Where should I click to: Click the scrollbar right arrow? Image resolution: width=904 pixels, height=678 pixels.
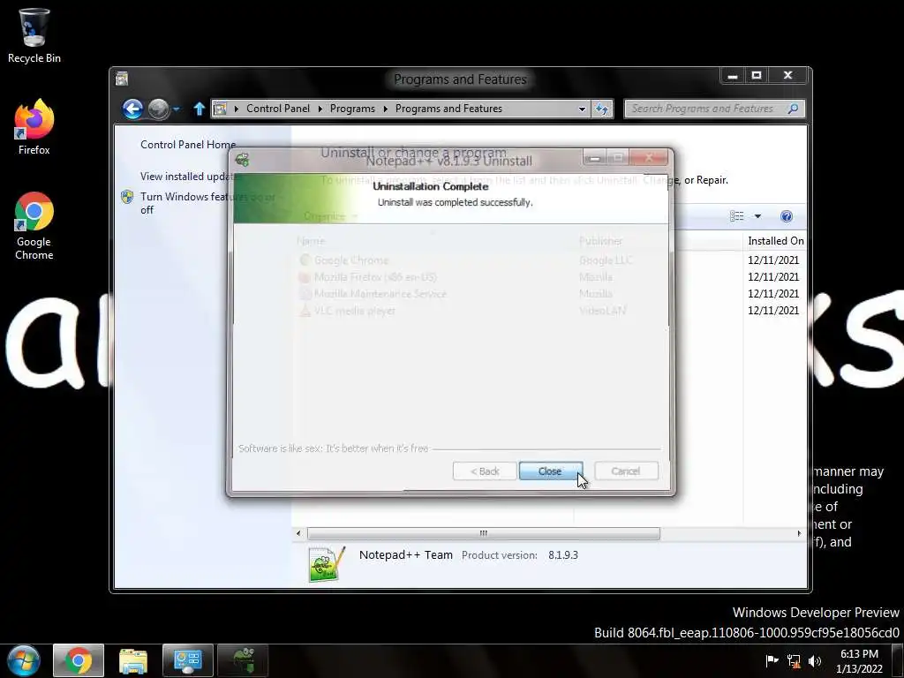coord(799,533)
